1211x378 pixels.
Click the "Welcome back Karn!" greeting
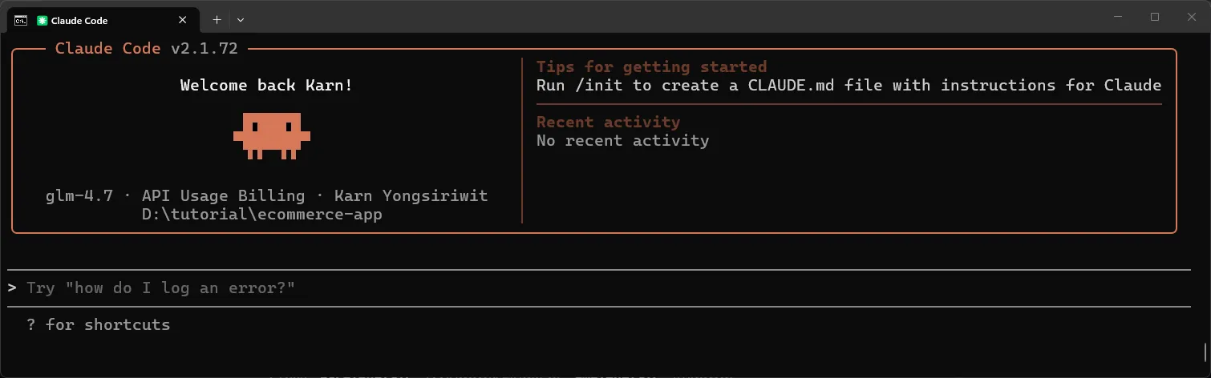click(x=266, y=85)
